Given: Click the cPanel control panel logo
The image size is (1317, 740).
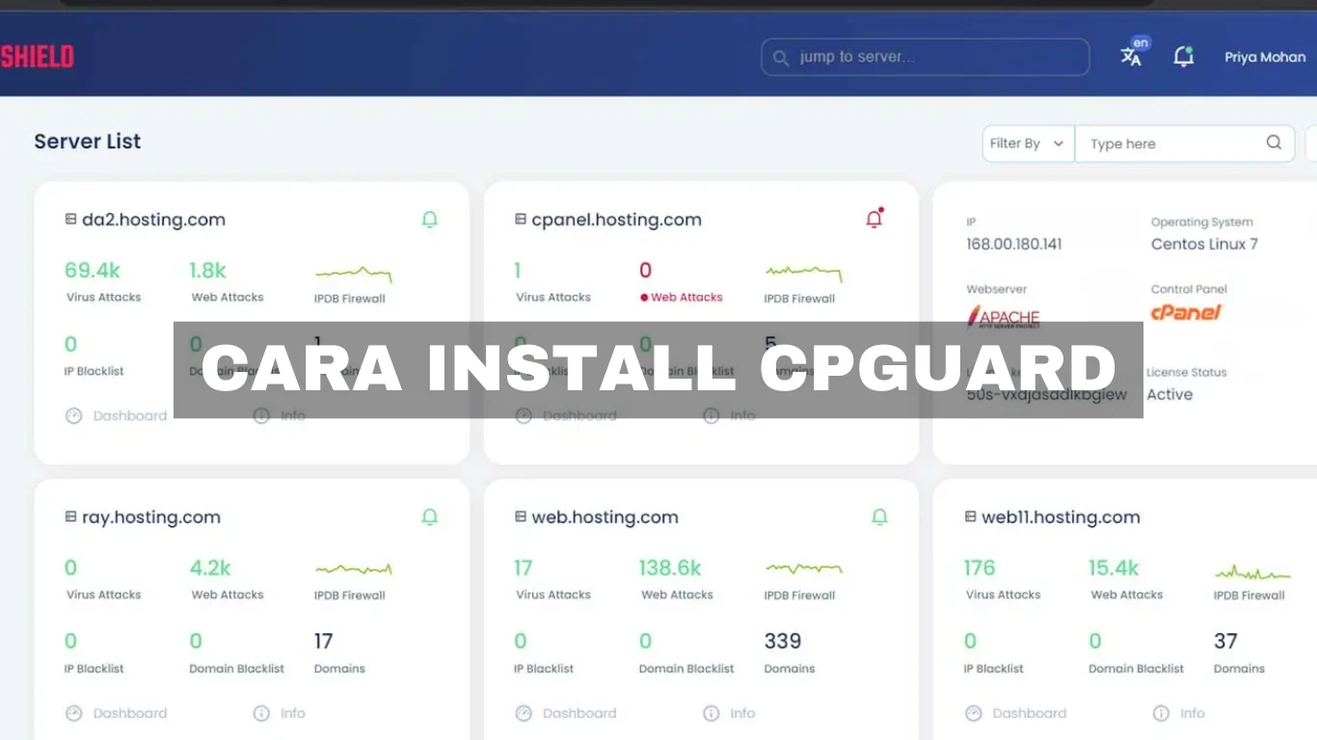Looking at the screenshot, I should pos(1186,312).
